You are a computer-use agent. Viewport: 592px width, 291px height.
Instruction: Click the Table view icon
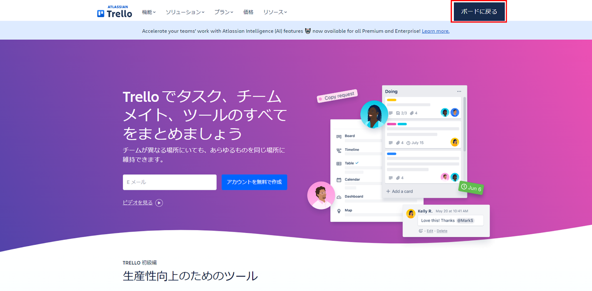tap(339, 164)
